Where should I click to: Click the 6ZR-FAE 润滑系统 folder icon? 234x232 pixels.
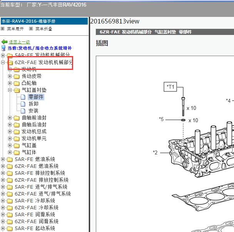coord(10,222)
